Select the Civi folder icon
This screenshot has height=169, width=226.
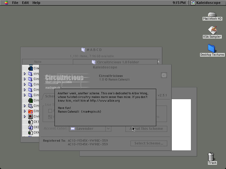pyautogui.click(x=31, y=116)
